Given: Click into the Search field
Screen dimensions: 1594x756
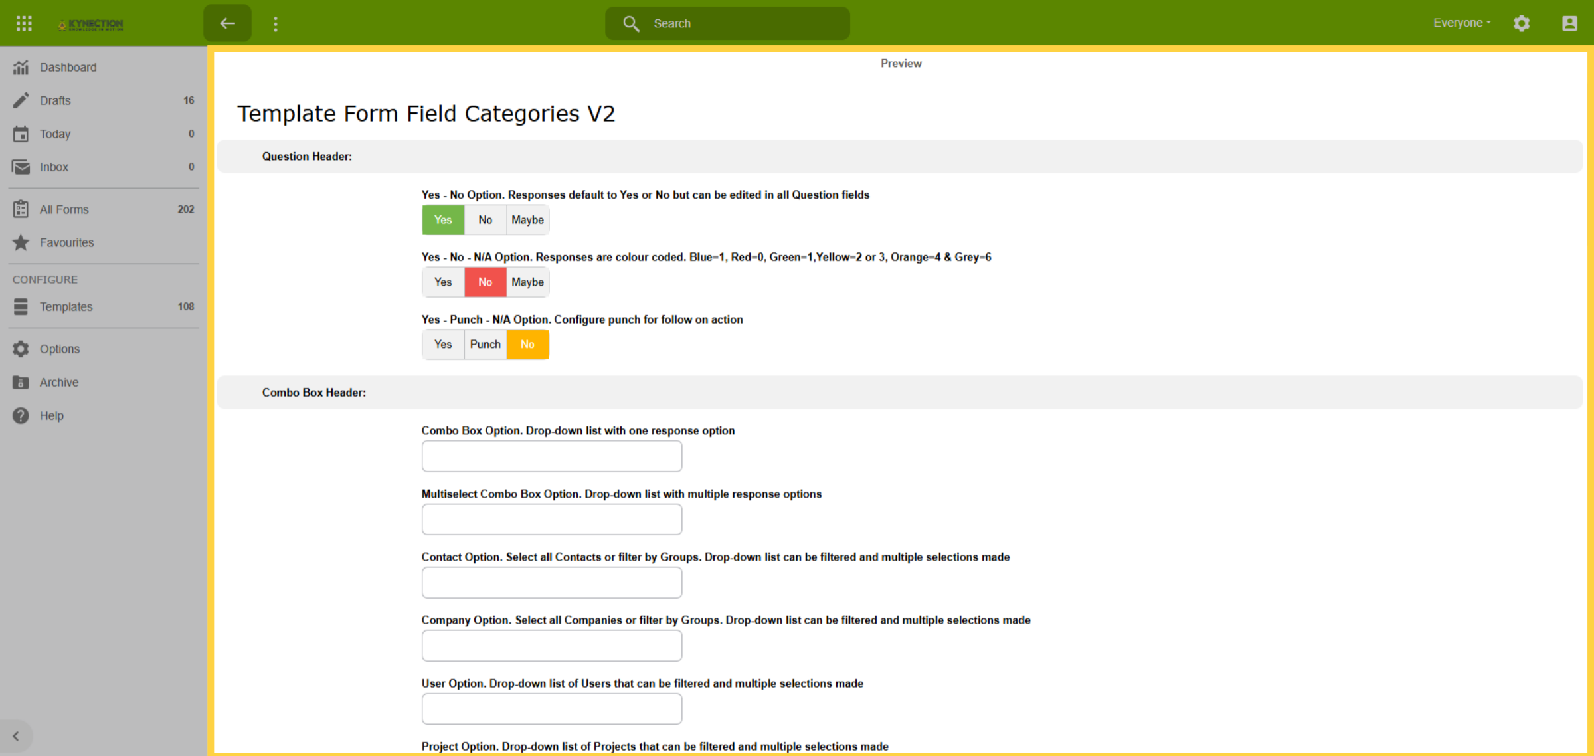Looking at the screenshot, I should click(x=727, y=23).
